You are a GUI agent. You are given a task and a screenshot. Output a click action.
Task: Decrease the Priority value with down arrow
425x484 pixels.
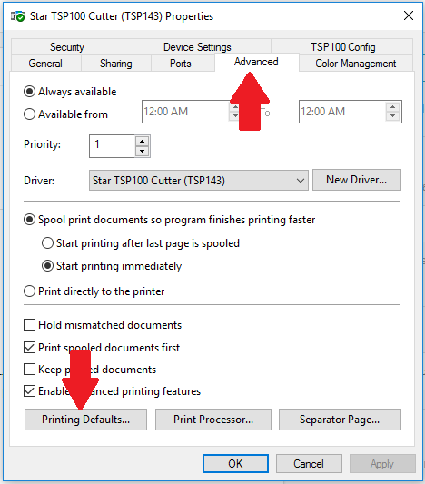click(x=142, y=152)
